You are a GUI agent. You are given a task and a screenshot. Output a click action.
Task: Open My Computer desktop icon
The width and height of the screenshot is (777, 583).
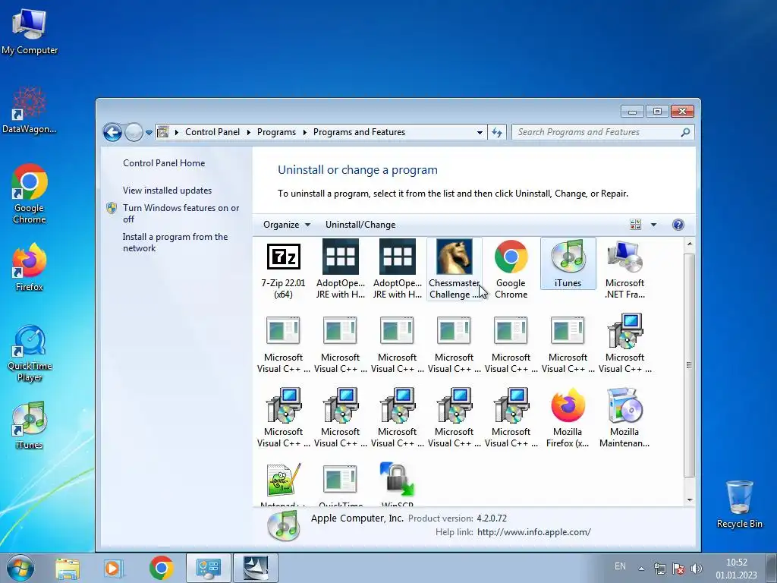(30, 32)
